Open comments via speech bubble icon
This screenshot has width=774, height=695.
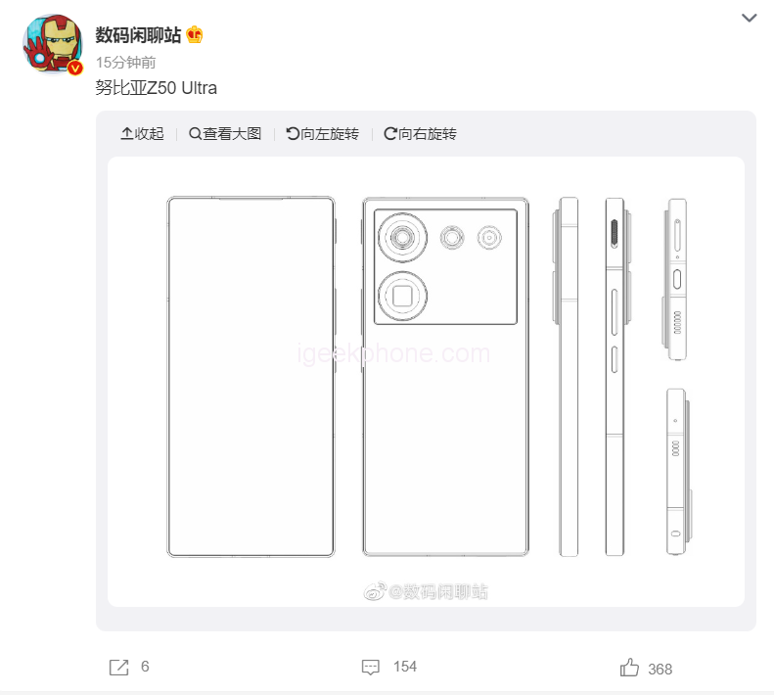pos(371,667)
